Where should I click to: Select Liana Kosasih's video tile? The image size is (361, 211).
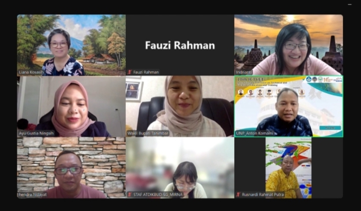72,45
